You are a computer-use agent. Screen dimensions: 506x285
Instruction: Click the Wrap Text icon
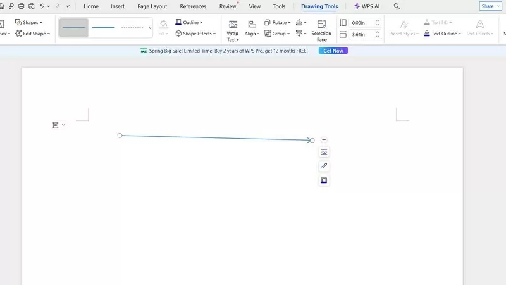233,25
